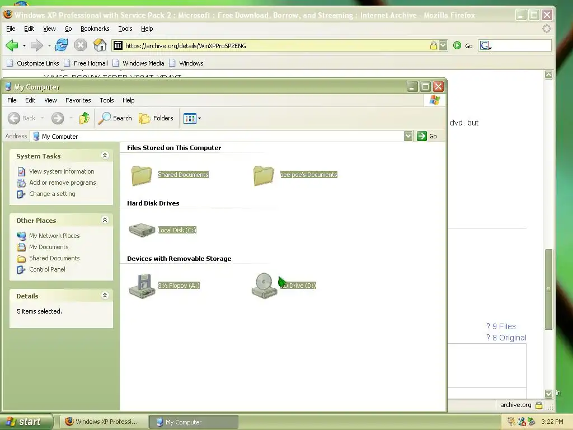Image resolution: width=573 pixels, height=430 pixels.
Task: Reload the page in Firefox
Action: click(62, 45)
